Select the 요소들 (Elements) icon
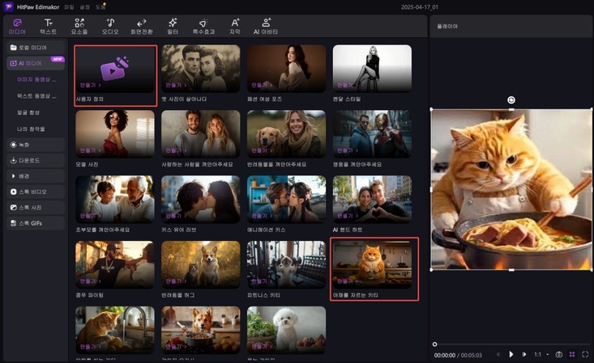Viewport: 594px width, 363px height. pos(79,26)
